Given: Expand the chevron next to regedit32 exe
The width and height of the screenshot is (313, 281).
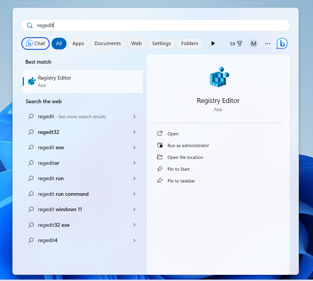Looking at the screenshot, I should point(134,225).
